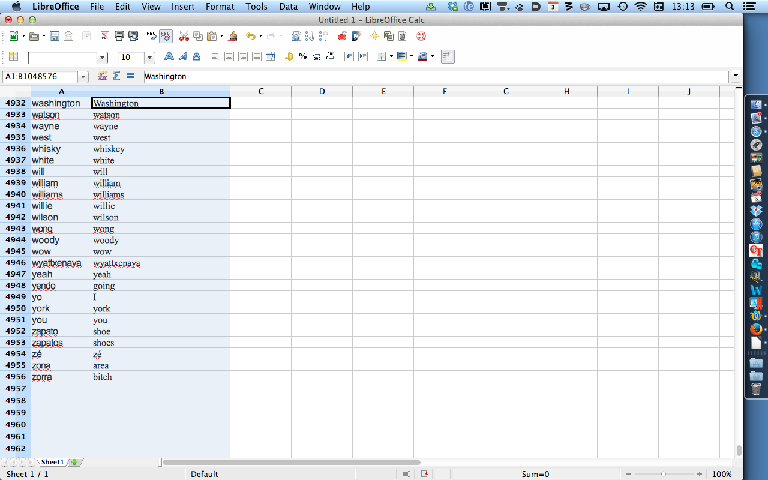Adjust the zoom slider handle
Image resolution: width=768 pixels, height=480 pixels.
pos(663,474)
